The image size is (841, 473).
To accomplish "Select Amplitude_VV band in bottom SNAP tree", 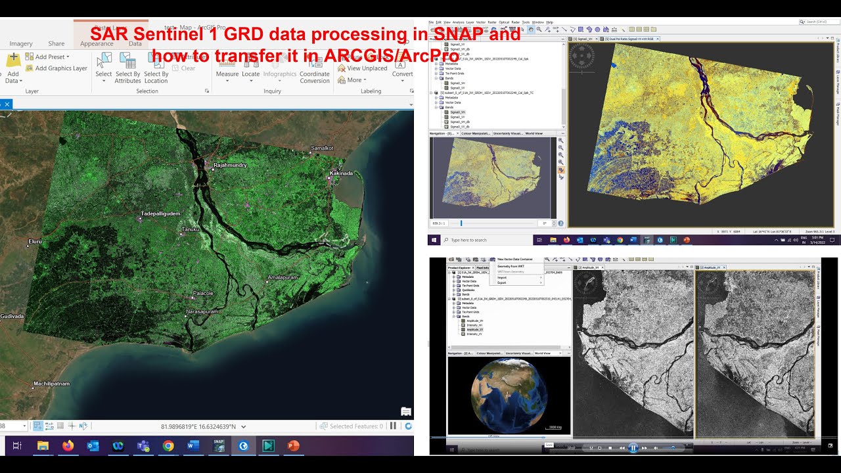I will click(474, 329).
